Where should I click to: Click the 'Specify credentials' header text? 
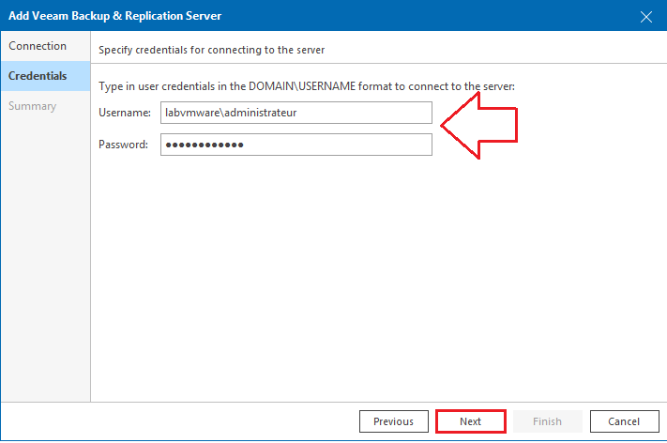pos(211,51)
